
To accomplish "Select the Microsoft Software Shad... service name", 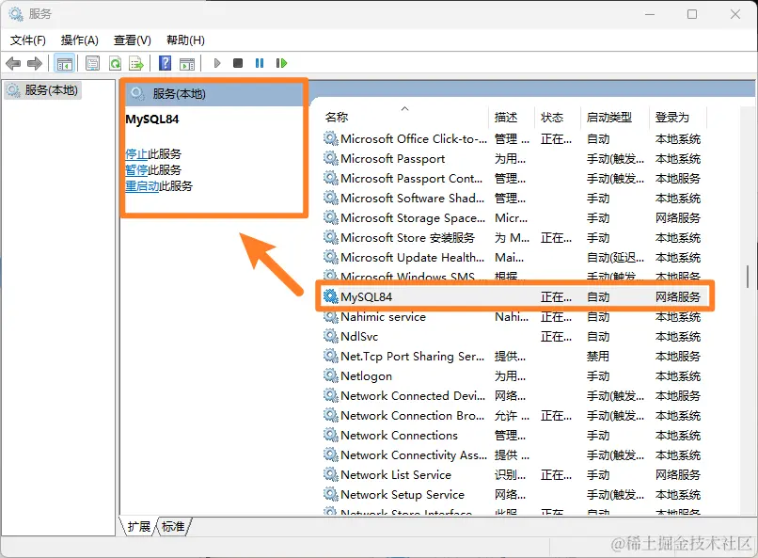I will 412,199.
